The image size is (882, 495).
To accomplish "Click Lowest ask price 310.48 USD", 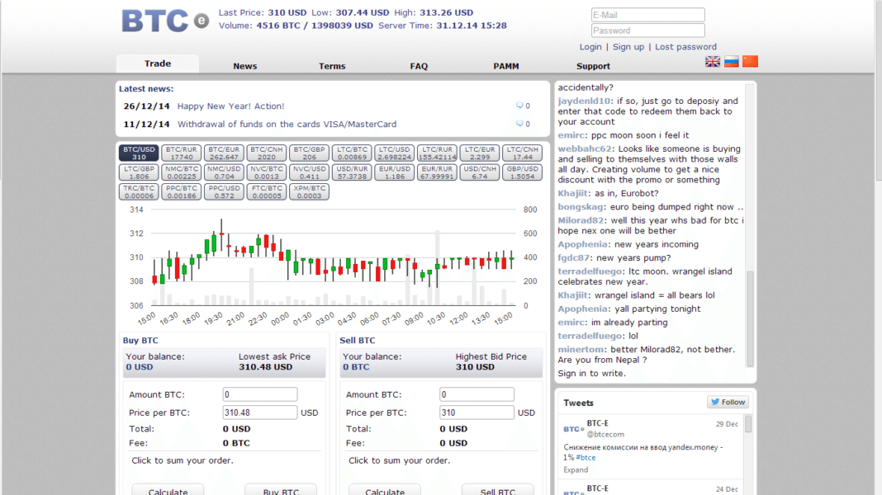I will (265, 367).
